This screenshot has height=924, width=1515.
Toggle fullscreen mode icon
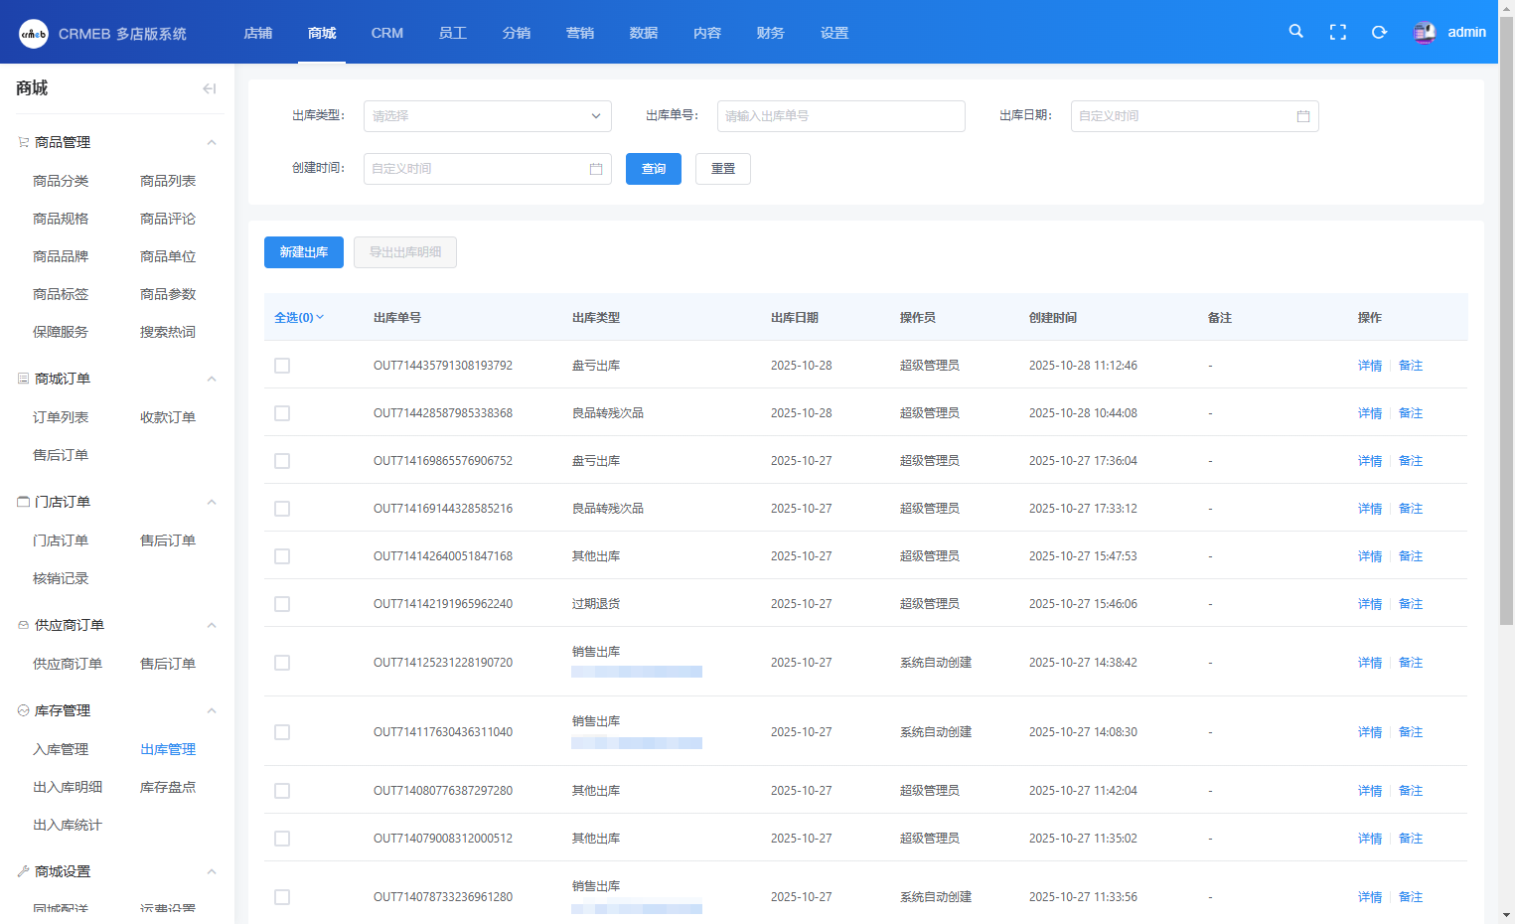(1337, 32)
